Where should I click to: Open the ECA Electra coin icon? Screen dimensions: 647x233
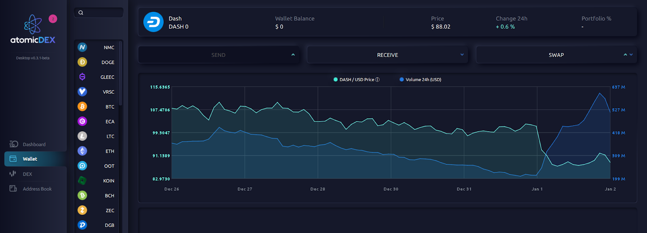(82, 121)
